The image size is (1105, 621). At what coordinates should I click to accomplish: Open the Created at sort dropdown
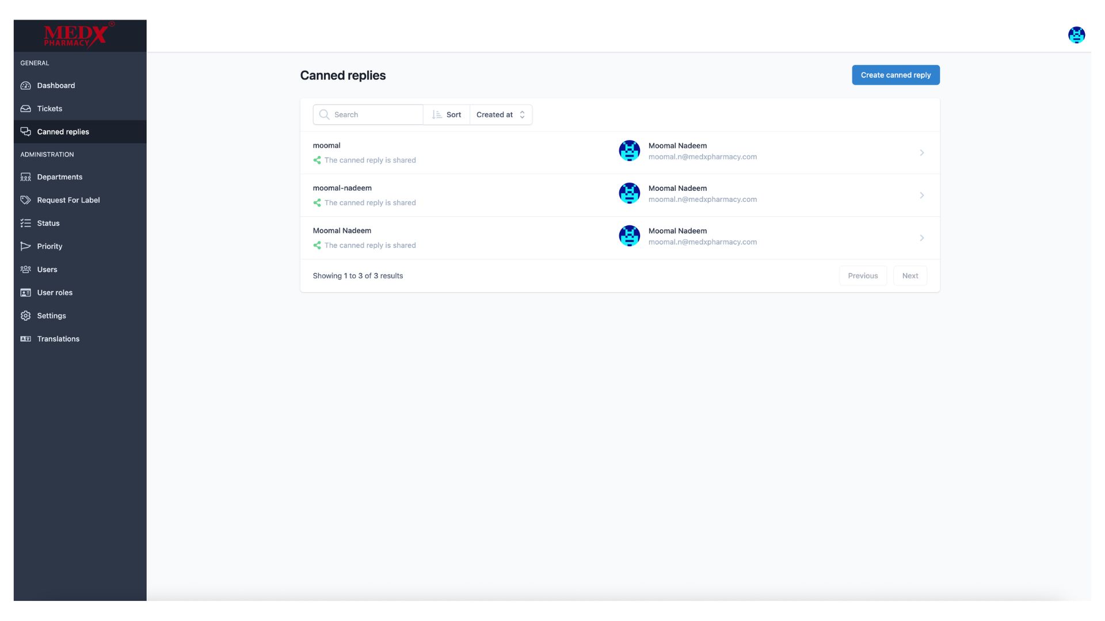(501, 114)
